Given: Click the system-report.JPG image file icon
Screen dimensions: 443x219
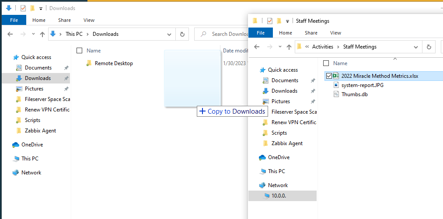Looking at the screenshot, I should (x=336, y=85).
